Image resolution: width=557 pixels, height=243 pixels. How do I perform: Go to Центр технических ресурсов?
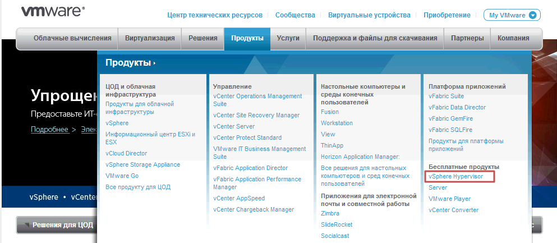point(215,15)
